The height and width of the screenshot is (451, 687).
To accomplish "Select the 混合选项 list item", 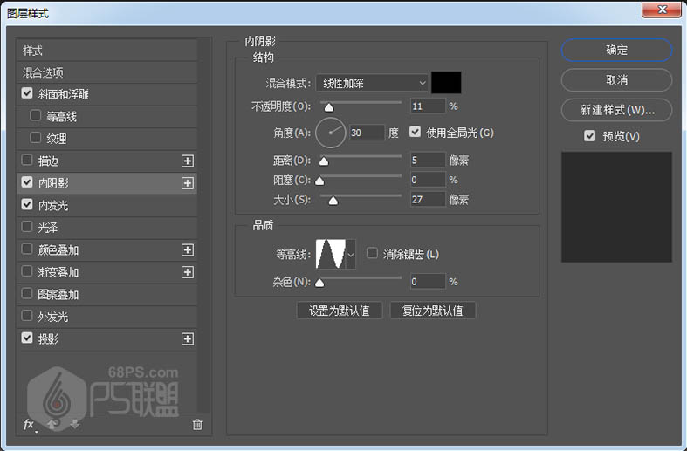I will [106, 72].
